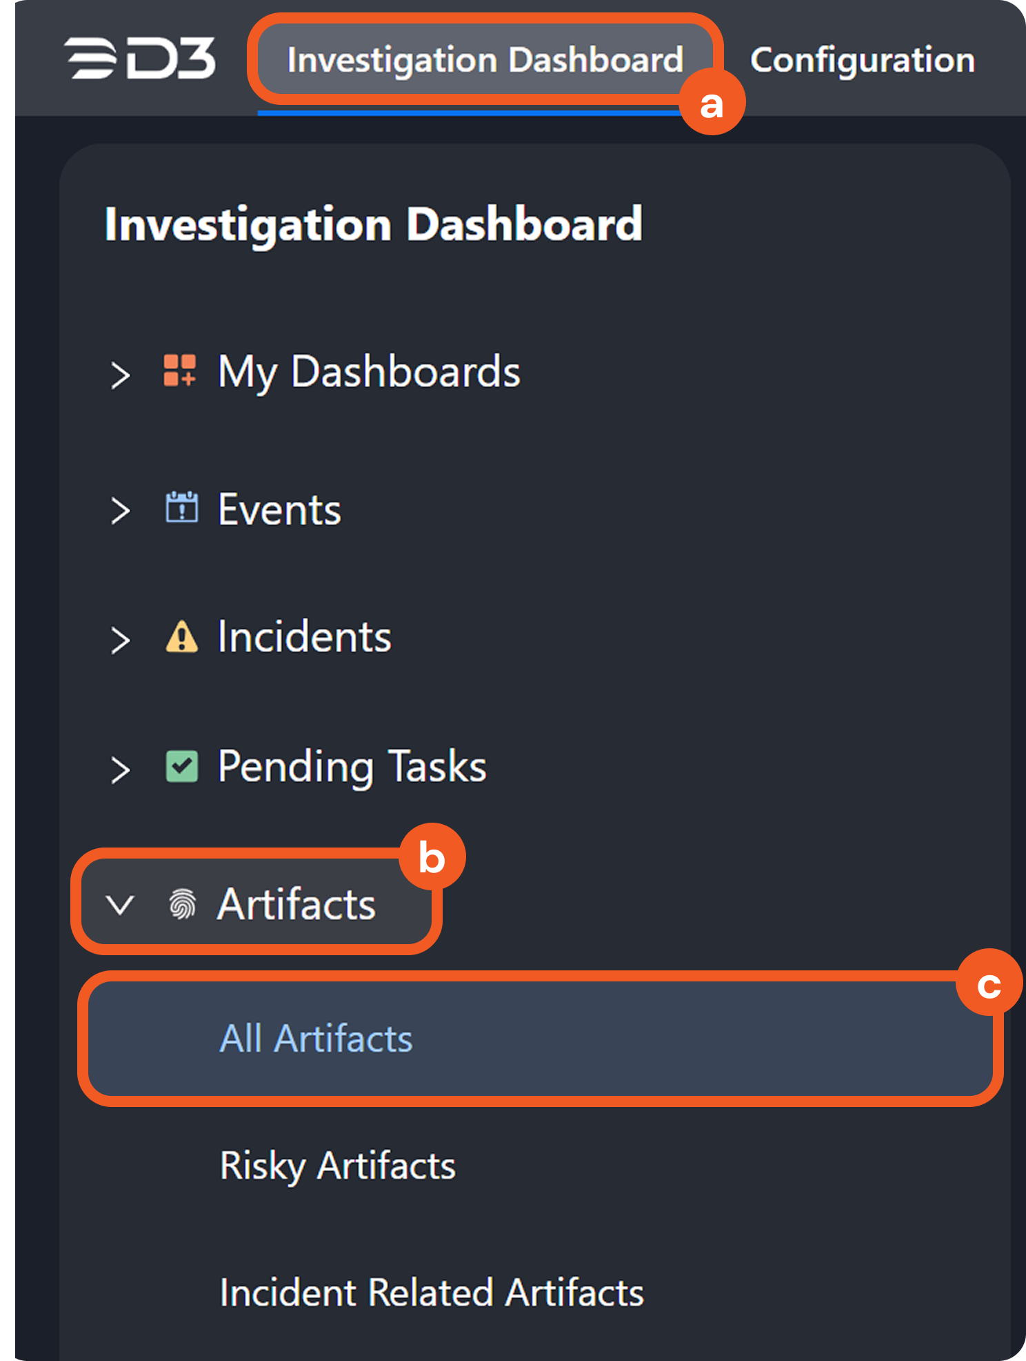The width and height of the screenshot is (1026, 1361).
Task: Switch to the Investigation Dashboard tab
Action: coord(485,60)
